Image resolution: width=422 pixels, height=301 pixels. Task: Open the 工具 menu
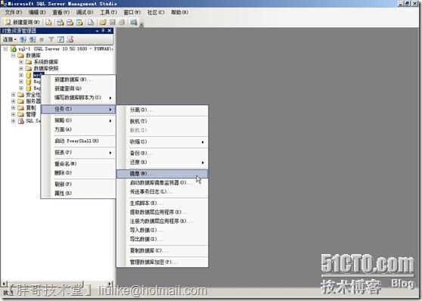click(x=108, y=12)
